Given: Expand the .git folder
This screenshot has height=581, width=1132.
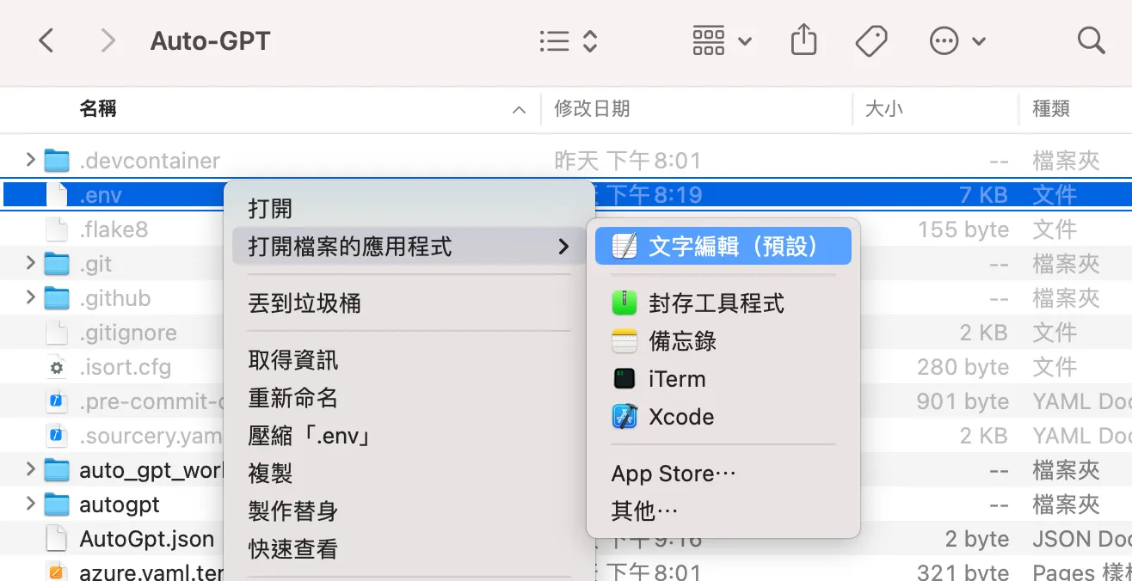Looking at the screenshot, I should point(30,263).
